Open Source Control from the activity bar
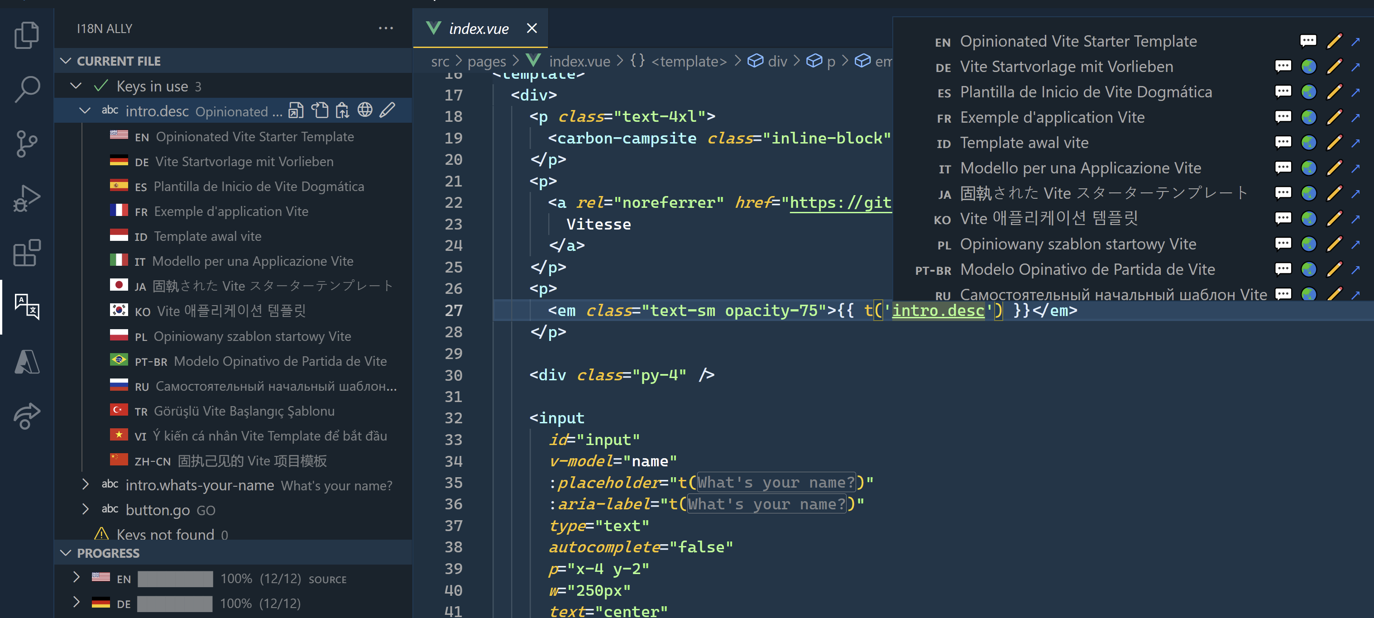Viewport: 1374px width, 618px height. (x=27, y=144)
